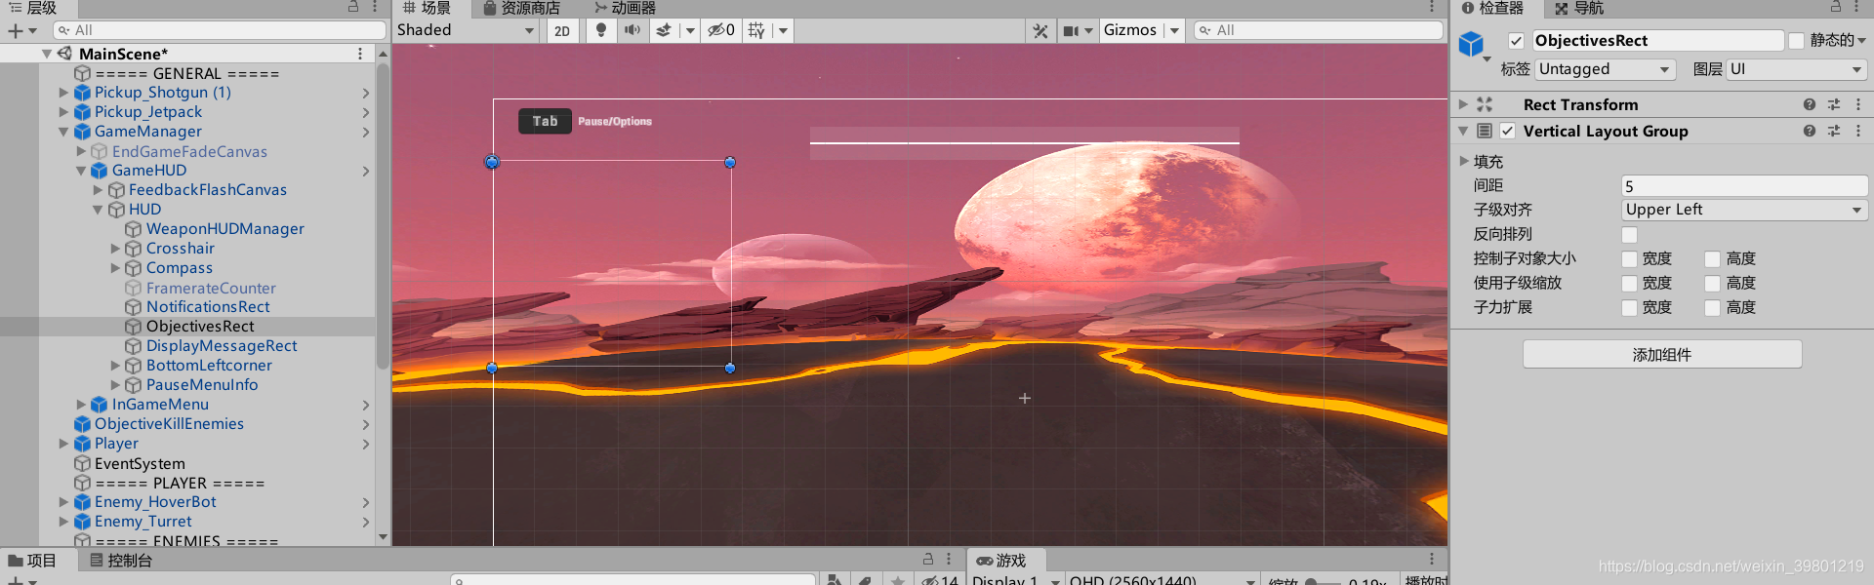Viewport: 1874px width, 585px height.
Task: Toggle ObjectivesRect active checkbox
Action: (1516, 41)
